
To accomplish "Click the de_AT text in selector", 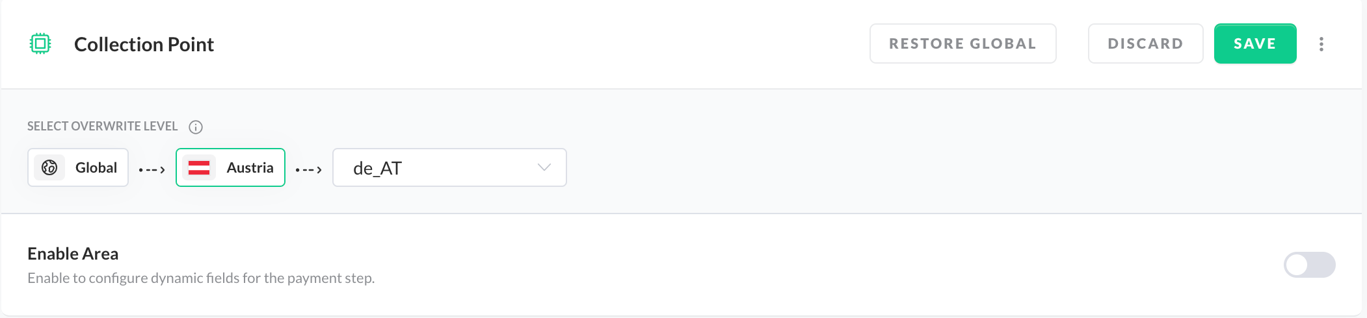I will (377, 169).
